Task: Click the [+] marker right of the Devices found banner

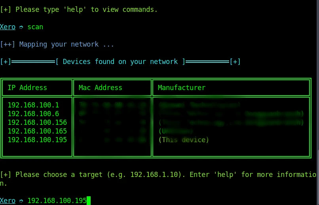Action: (x=235, y=62)
